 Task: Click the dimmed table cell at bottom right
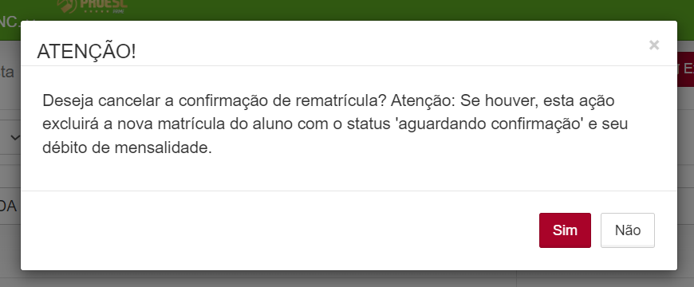605,279
